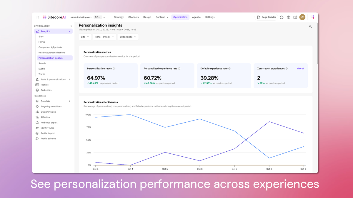
Task: Click the Oct 8 chart axis label
Action: (x=269, y=169)
